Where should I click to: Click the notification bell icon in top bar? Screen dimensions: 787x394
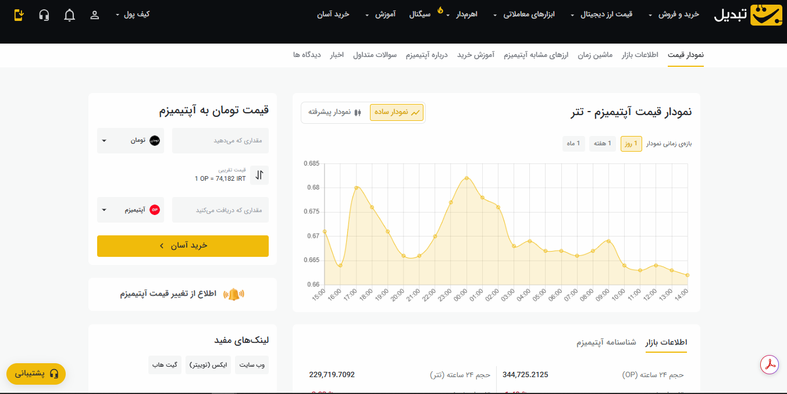coord(69,15)
